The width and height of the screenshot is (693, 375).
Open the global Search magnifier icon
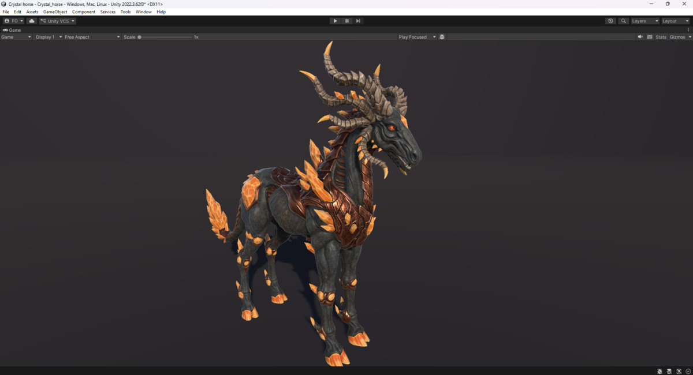[624, 21]
